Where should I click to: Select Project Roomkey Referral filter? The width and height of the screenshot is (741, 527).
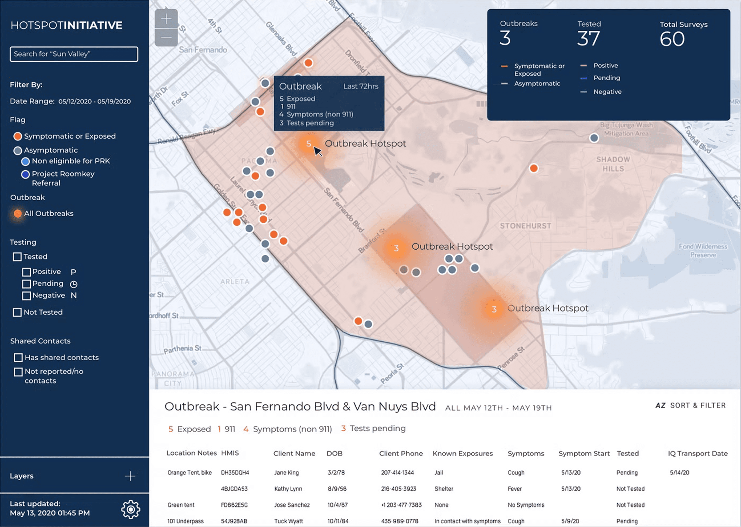pyautogui.click(x=25, y=174)
